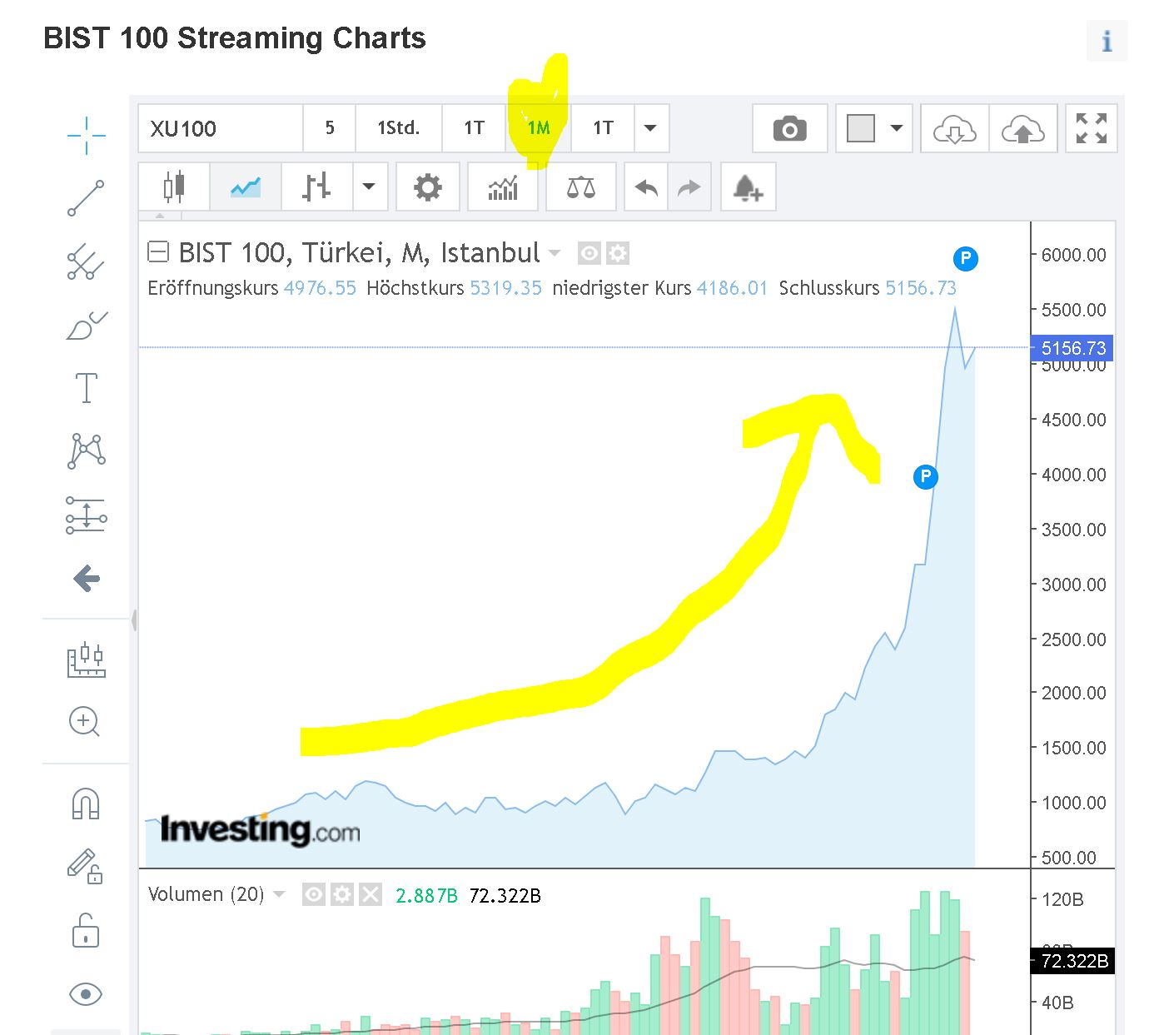Screen dimensions: 1154x1035
Task: Click the grey color swatch box
Action: click(861, 128)
